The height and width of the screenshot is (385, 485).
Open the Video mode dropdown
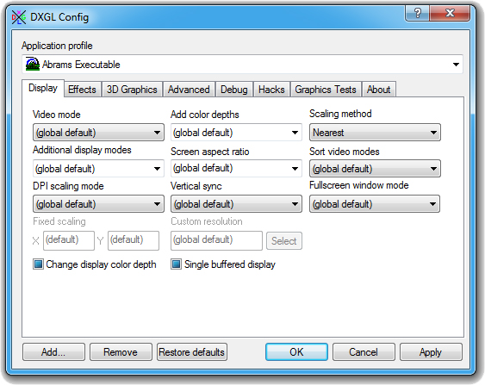point(98,133)
